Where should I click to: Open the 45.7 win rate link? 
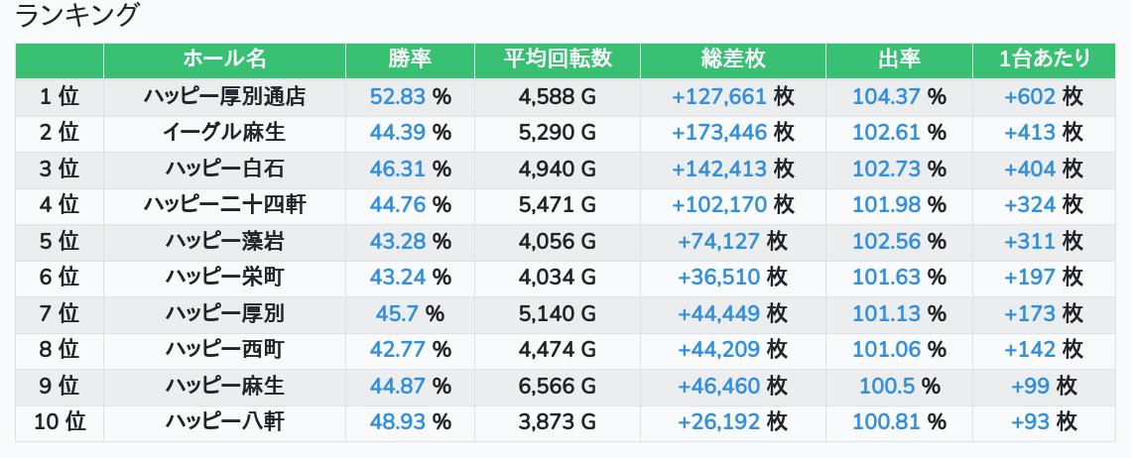[x=397, y=314]
